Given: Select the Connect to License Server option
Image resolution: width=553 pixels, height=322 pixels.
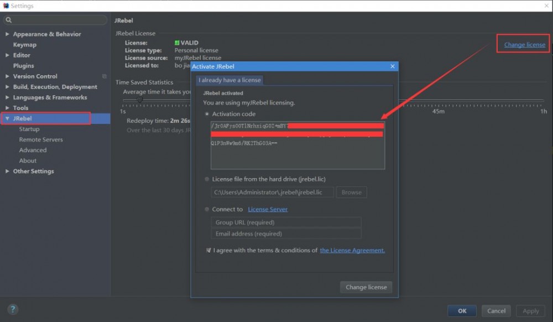Looking at the screenshot, I should pyautogui.click(x=208, y=209).
